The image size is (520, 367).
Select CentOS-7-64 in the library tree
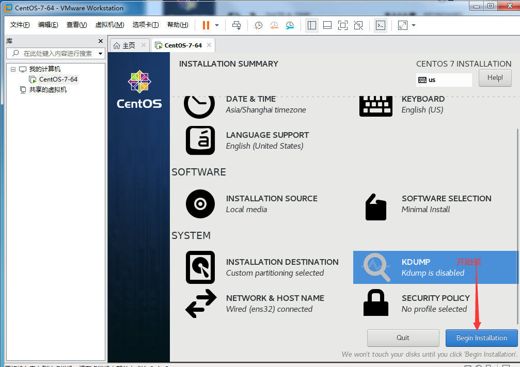[58, 79]
